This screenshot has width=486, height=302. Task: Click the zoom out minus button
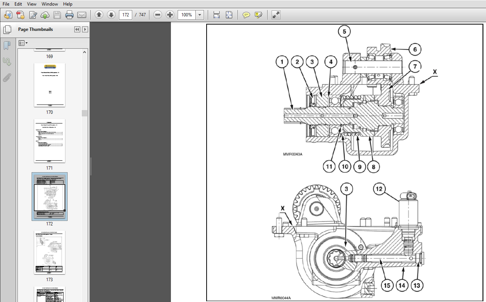[x=158, y=15]
